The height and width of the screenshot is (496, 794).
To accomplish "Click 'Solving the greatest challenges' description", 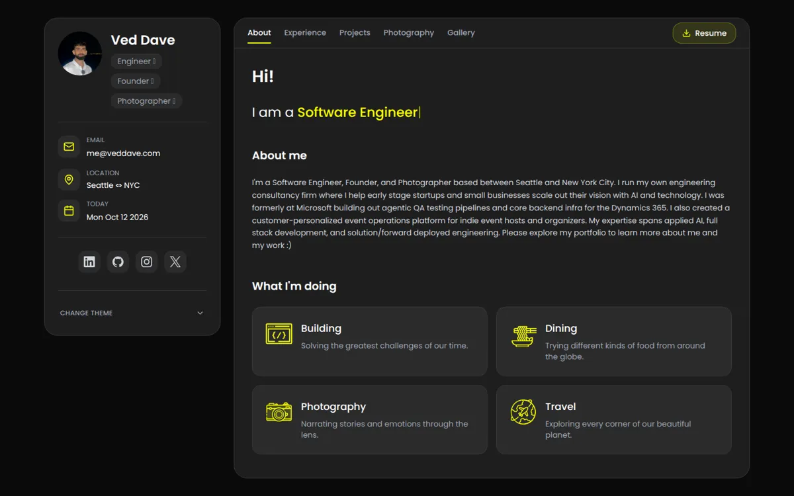I will pos(384,346).
